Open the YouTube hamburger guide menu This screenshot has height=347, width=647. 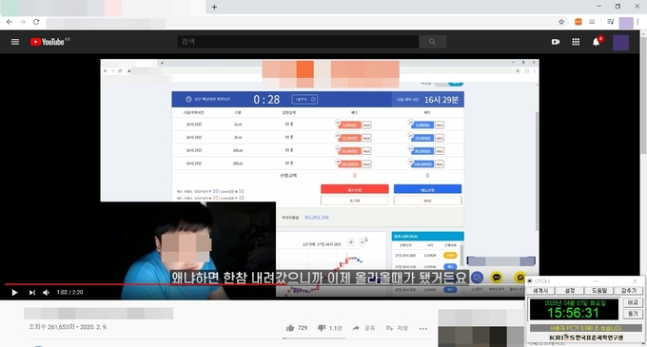(x=15, y=42)
